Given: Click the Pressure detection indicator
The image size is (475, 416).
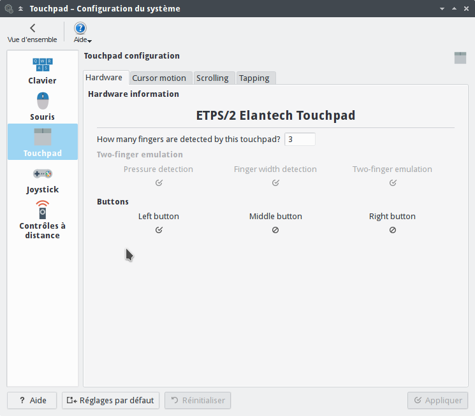Looking at the screenshot, I should click(159, 183).
